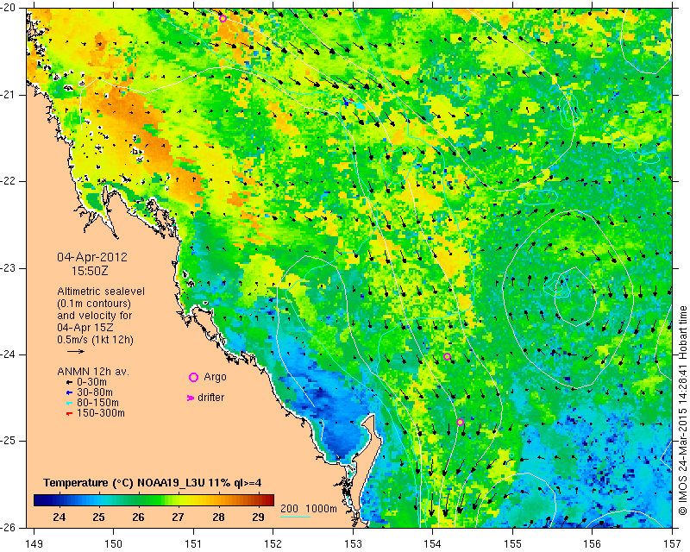The height and width of the screenshot is (552, 690).
Task: Click the '152' longitude axis label
Action: tap(273, 544)
